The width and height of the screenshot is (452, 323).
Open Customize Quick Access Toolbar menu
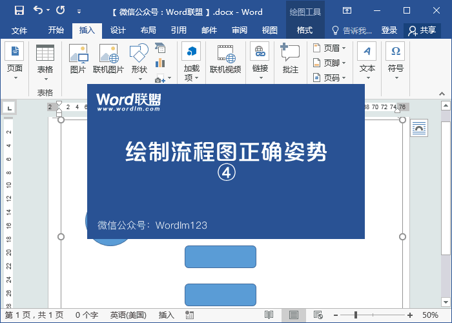79,12
